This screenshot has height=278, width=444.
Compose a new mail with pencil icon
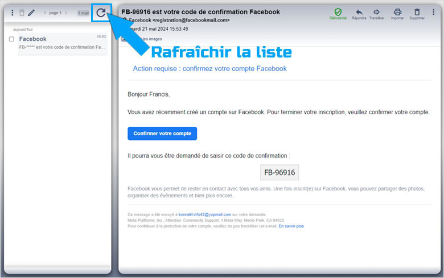(x=31, y=13)
